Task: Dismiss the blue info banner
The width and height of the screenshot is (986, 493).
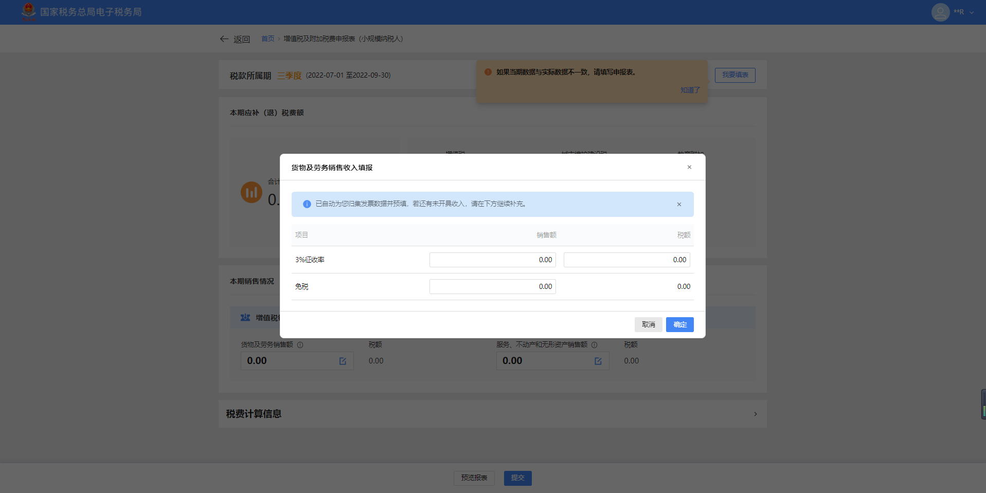Action: (x=679, y=205)
